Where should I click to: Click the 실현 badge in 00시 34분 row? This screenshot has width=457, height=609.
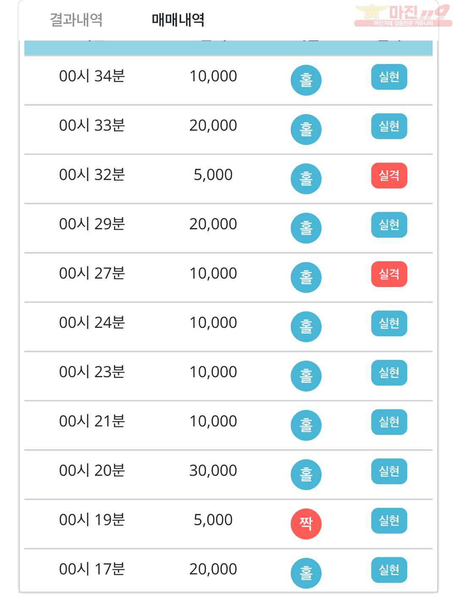(389, 77)
